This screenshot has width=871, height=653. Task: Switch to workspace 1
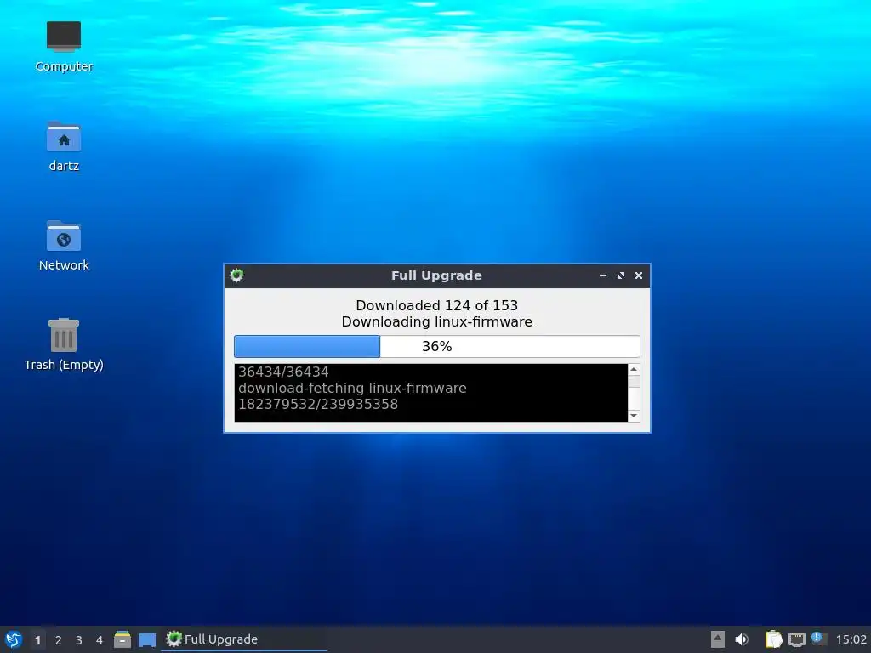coord(37,640)
